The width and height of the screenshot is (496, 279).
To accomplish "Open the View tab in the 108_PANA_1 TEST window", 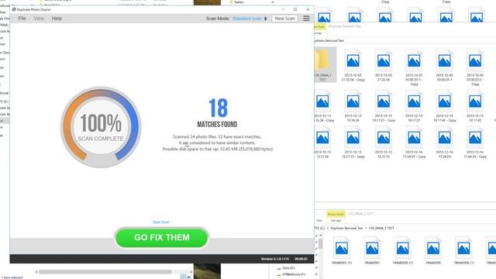I will point(319,220).
